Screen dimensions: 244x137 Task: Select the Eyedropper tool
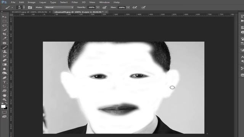click(4, 38)
